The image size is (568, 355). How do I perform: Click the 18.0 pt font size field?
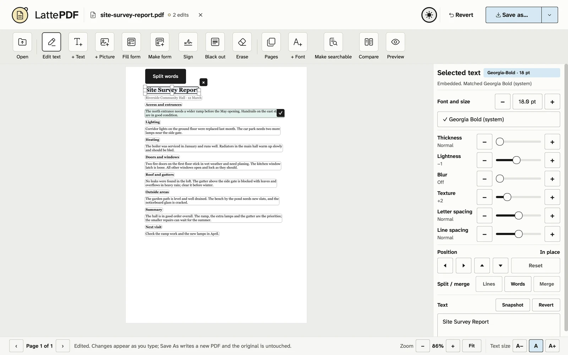click(527, 102)
